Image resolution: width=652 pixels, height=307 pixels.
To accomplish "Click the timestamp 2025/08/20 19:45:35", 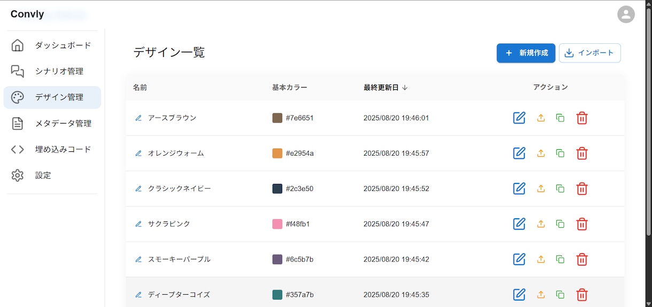I will pyautogui.click(x=396, y=294).
